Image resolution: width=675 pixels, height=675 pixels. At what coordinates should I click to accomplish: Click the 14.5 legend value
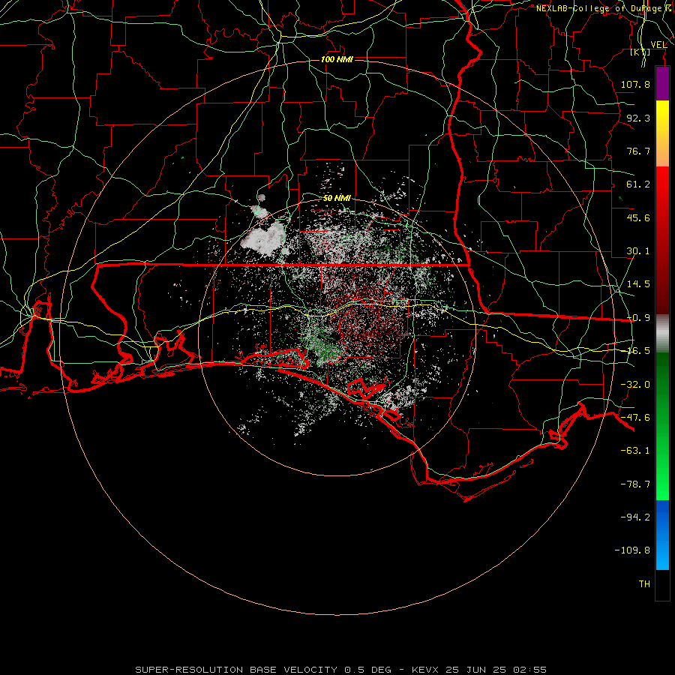click(x=638, y=284)
